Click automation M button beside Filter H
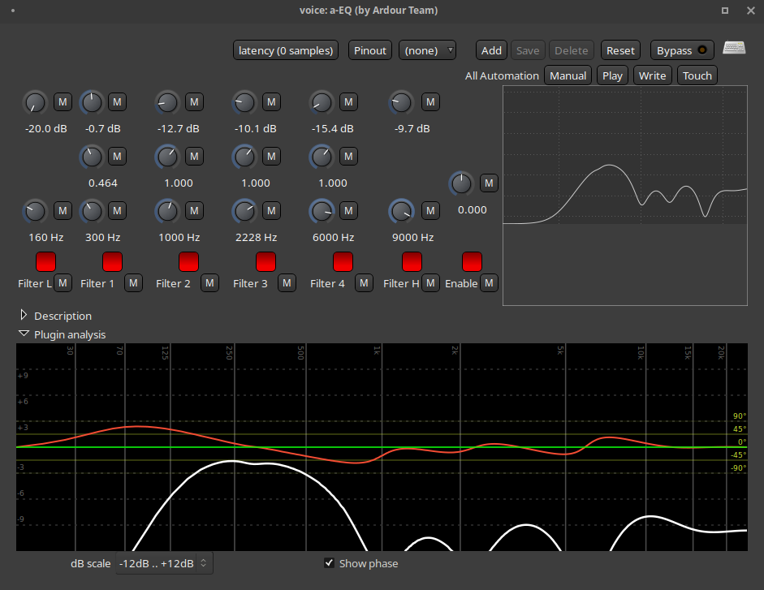764x590 pixels. 430,283
